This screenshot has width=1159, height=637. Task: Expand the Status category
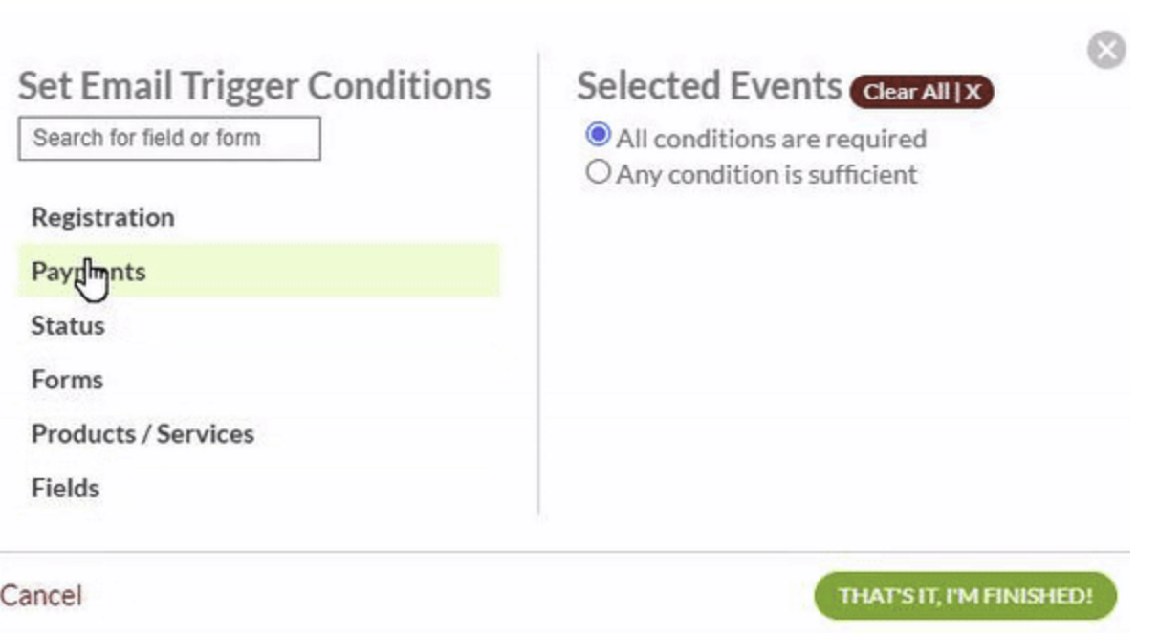coord(68,325)
